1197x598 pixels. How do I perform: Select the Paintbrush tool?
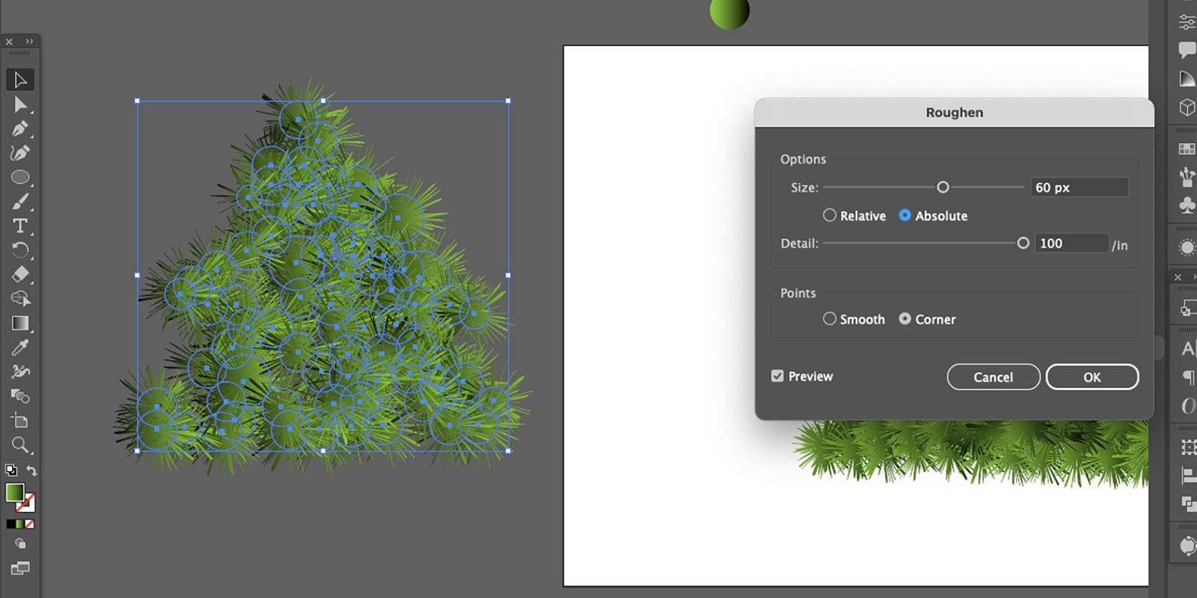click(20, 201)
